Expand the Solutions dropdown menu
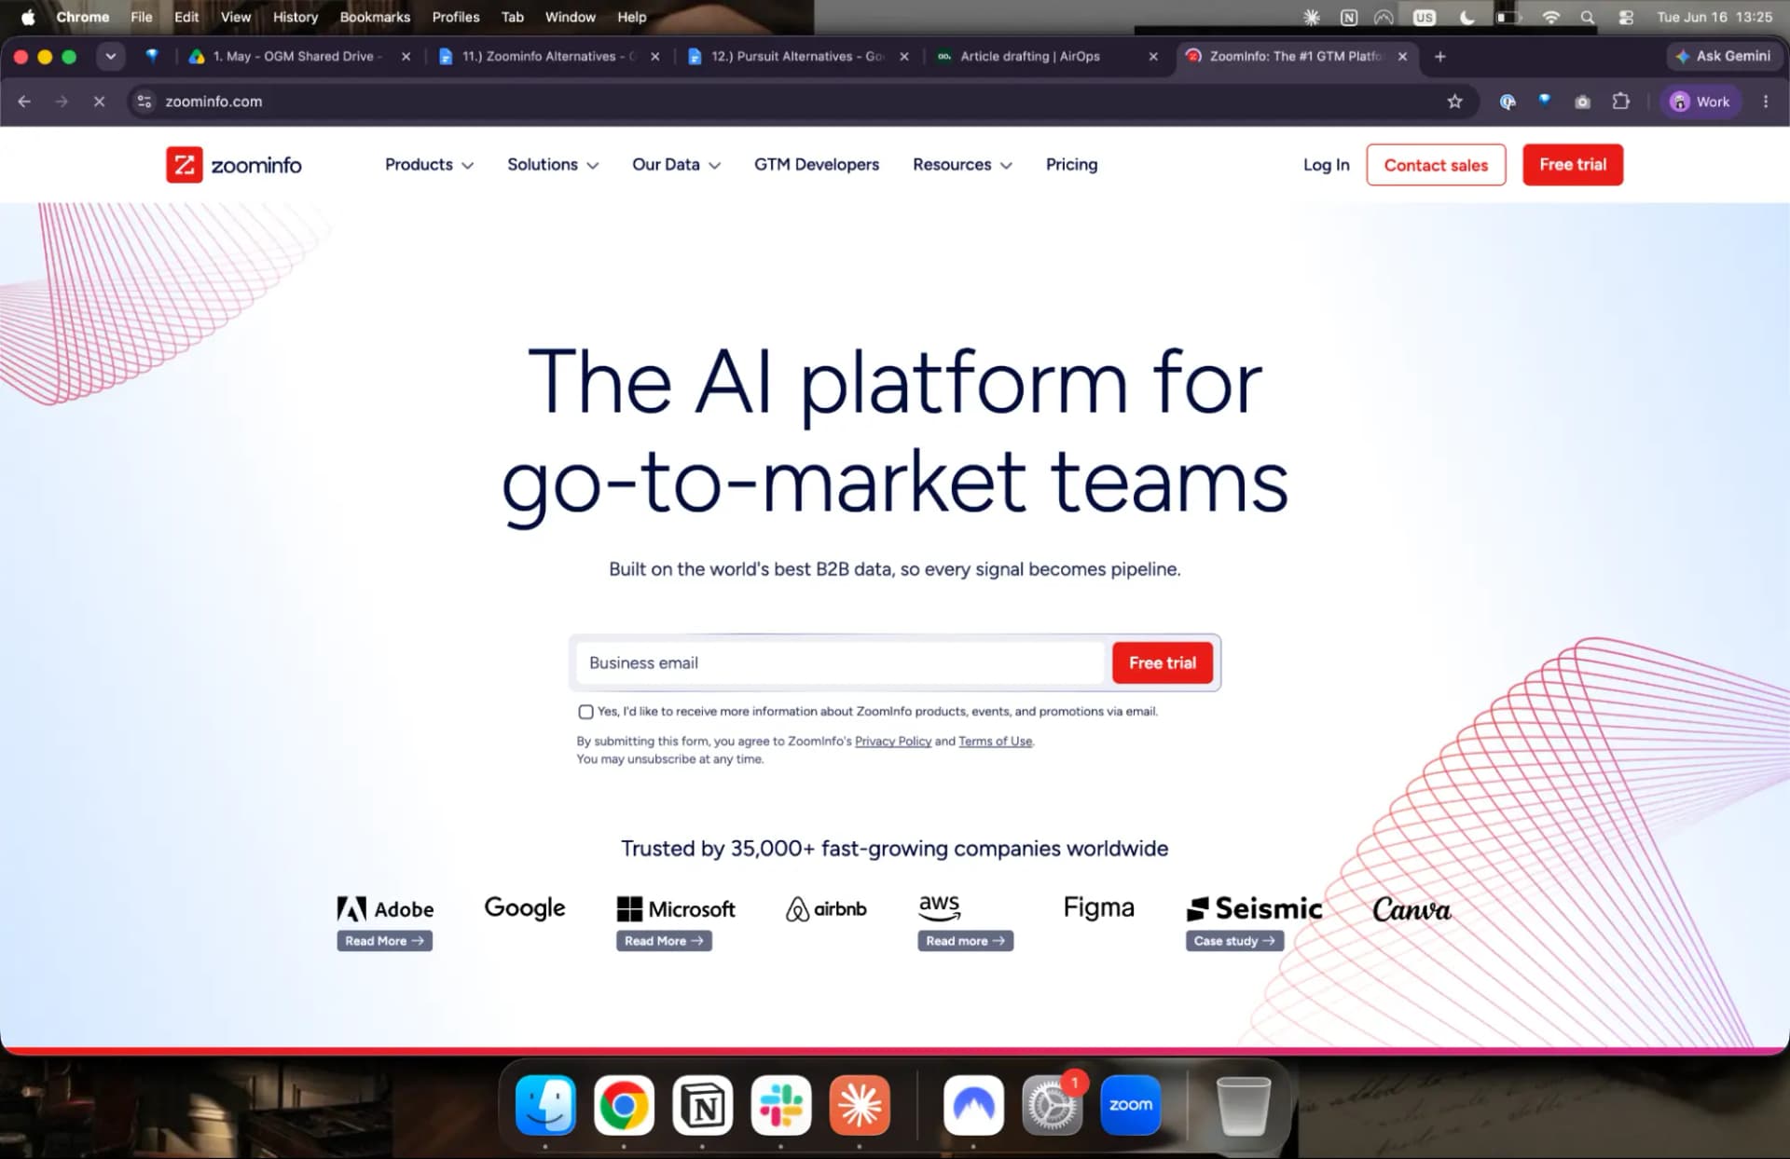The height and width of the screenshot is (1159, 1790). click(553, 165)
